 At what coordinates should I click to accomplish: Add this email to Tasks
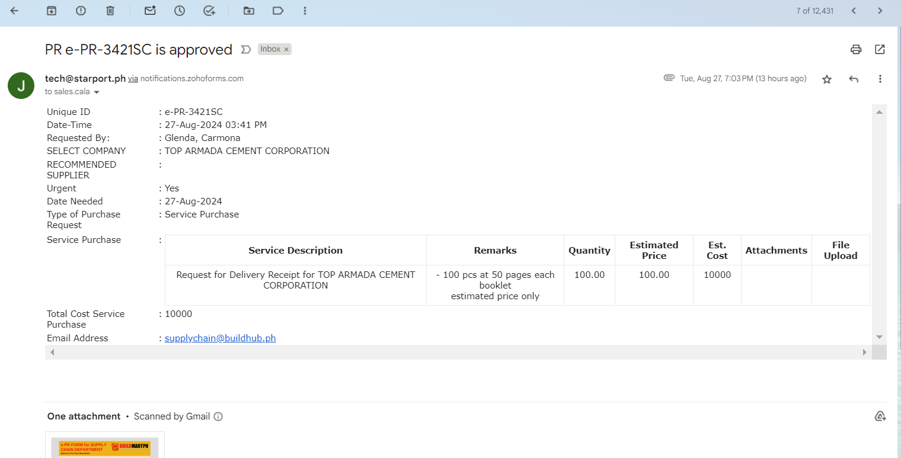(209, 11)
